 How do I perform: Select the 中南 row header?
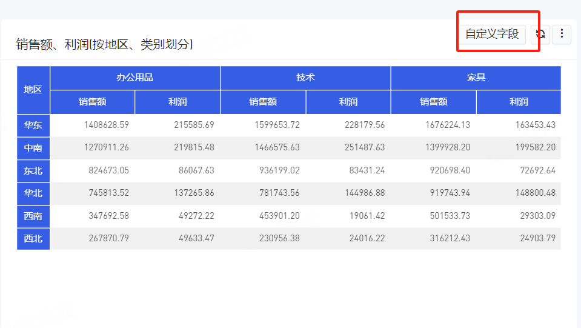click(33, 148)
